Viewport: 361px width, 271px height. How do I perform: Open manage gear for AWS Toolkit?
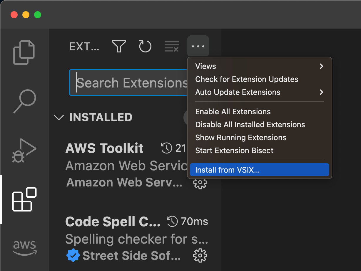[x=200, y=183]
